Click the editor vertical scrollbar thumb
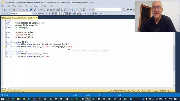This screenshot has height=101, width=180. tap(174, 58)
